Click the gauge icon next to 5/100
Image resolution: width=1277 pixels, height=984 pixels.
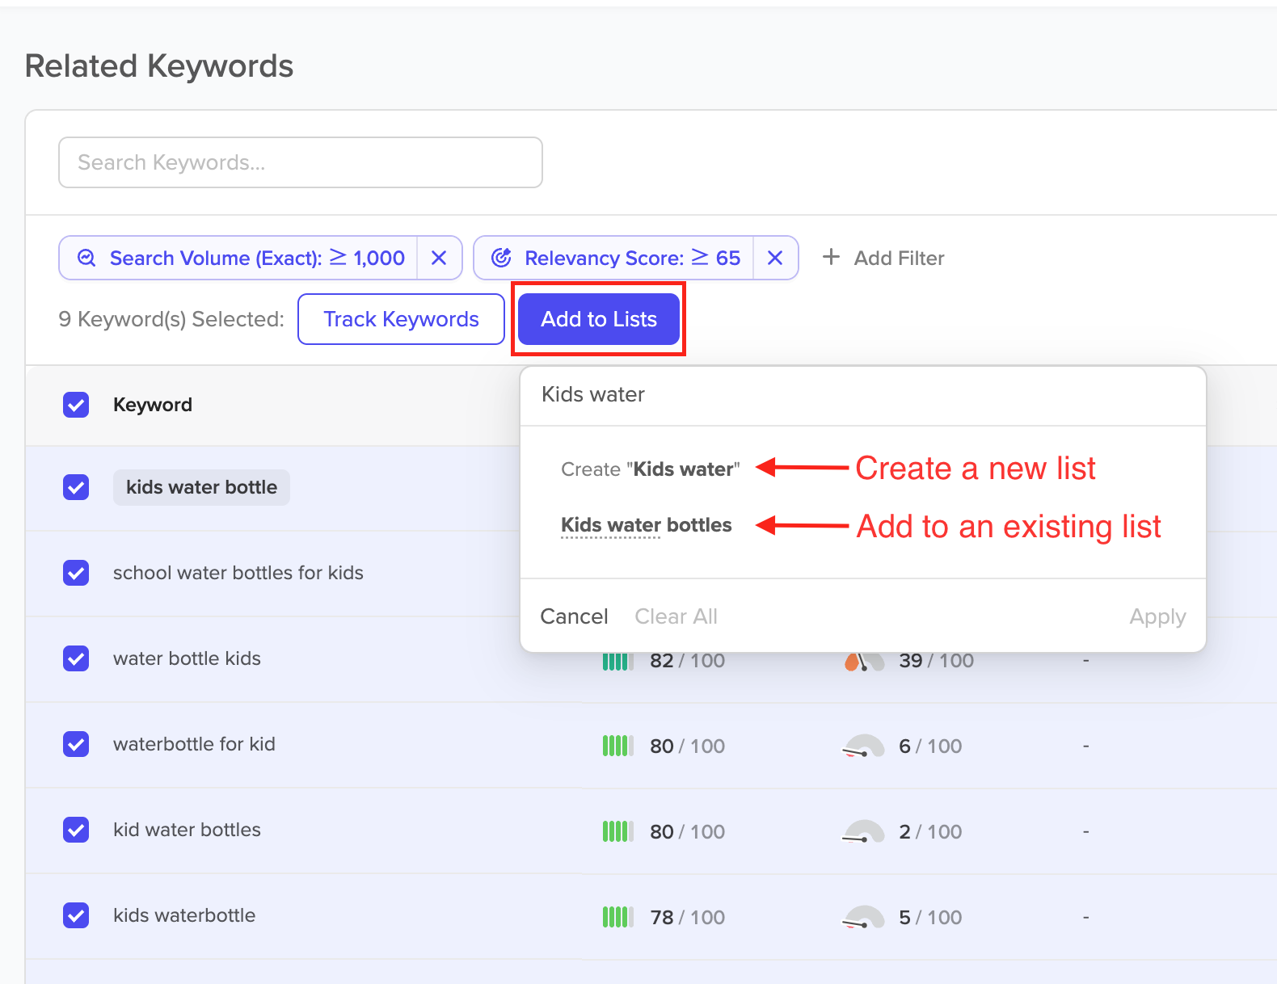(x=863, y=917)
